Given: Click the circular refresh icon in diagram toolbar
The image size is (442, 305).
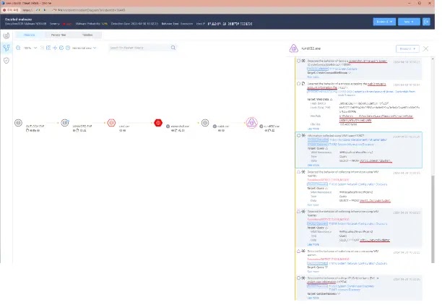Looking at the screenshot, I should click(61, 48).
